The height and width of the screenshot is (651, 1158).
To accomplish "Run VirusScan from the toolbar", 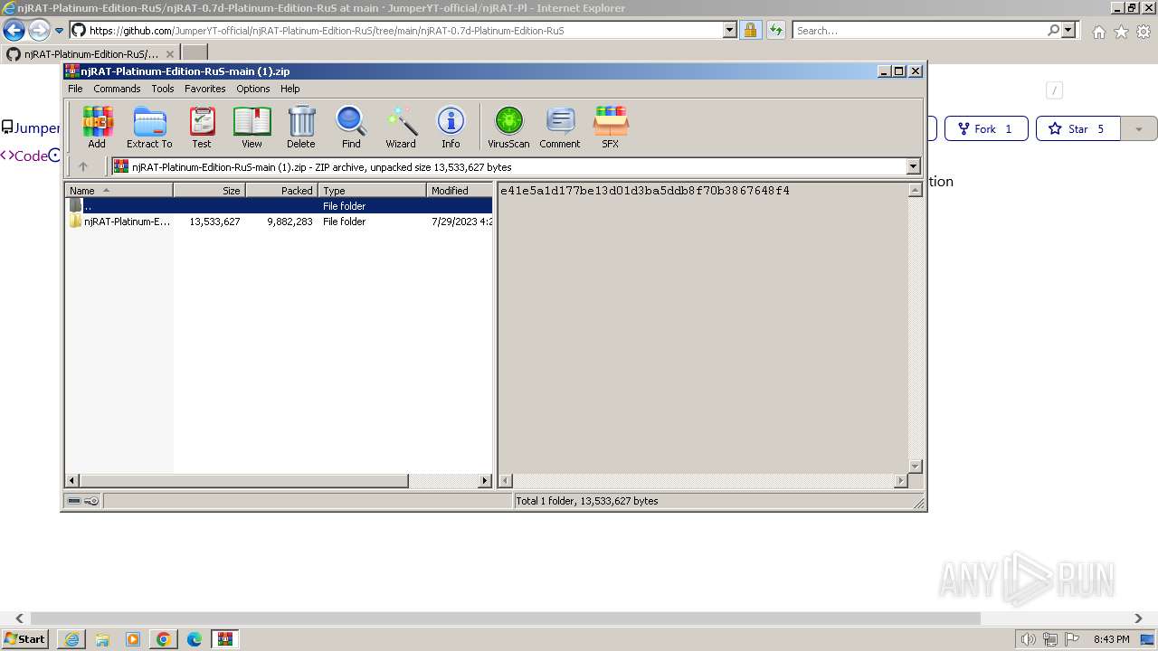I will pos(508,127).
